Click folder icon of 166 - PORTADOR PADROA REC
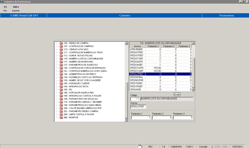 [x=61, y=93]
